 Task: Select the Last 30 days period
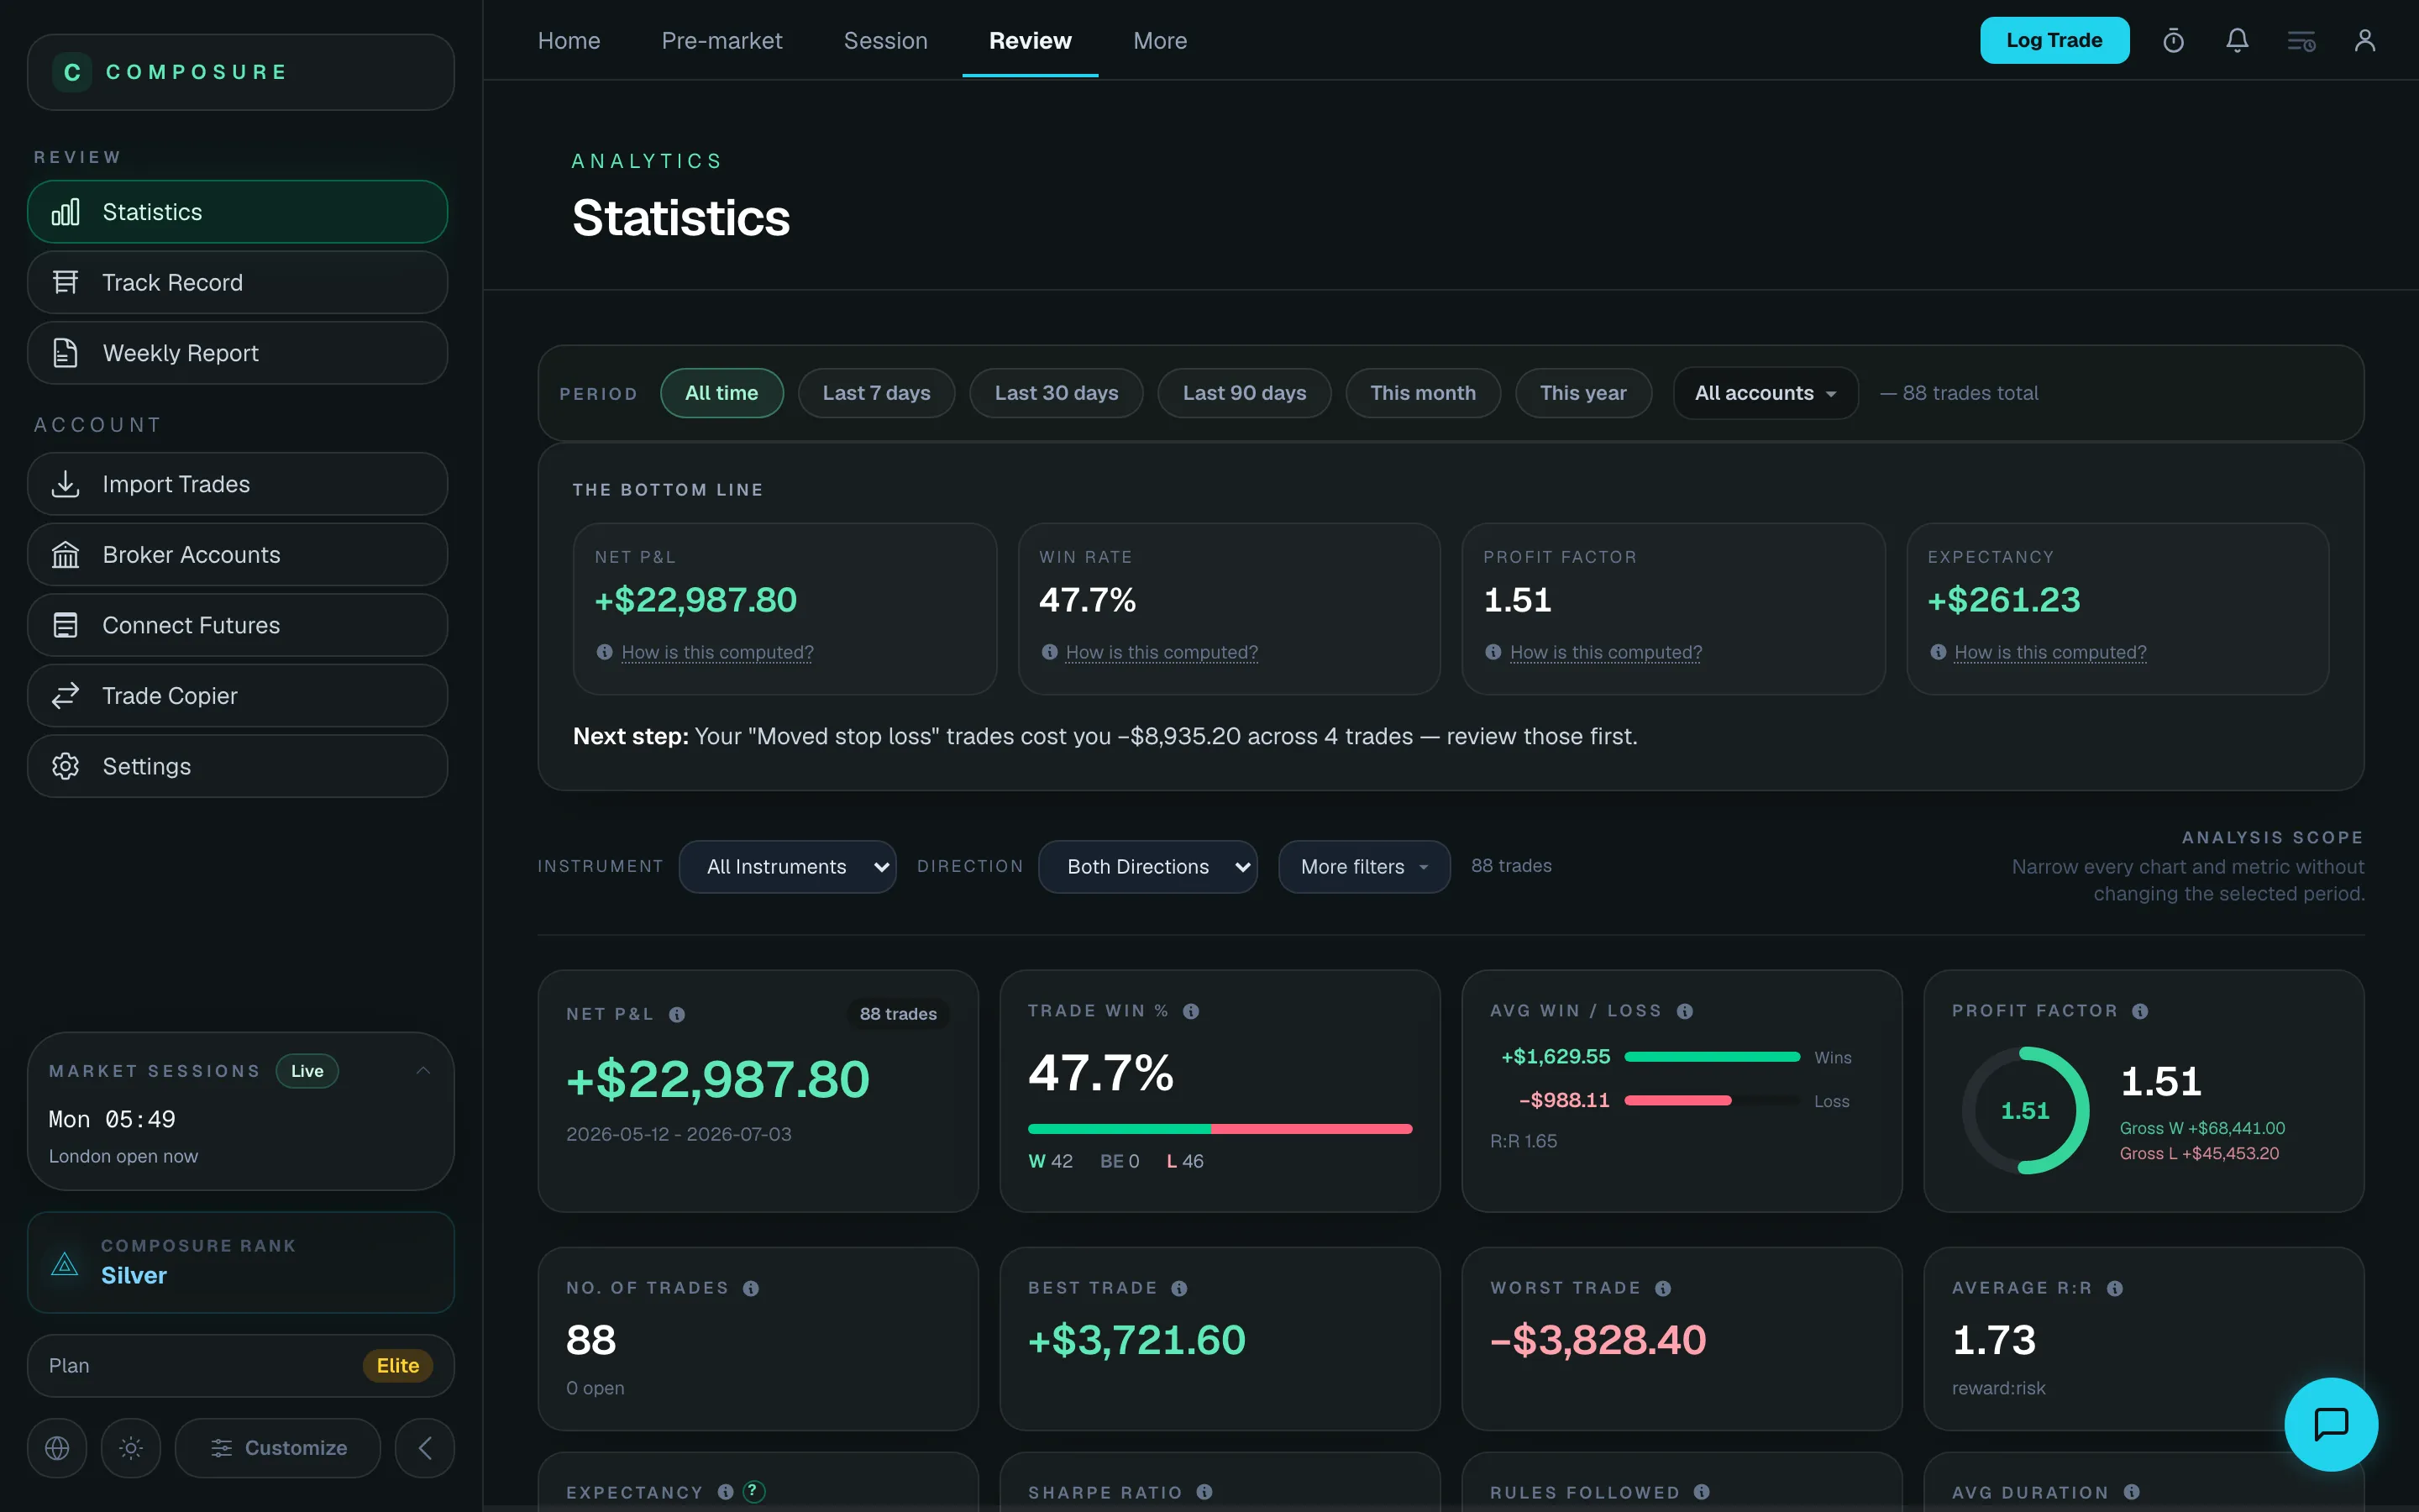click(1056, 393)
